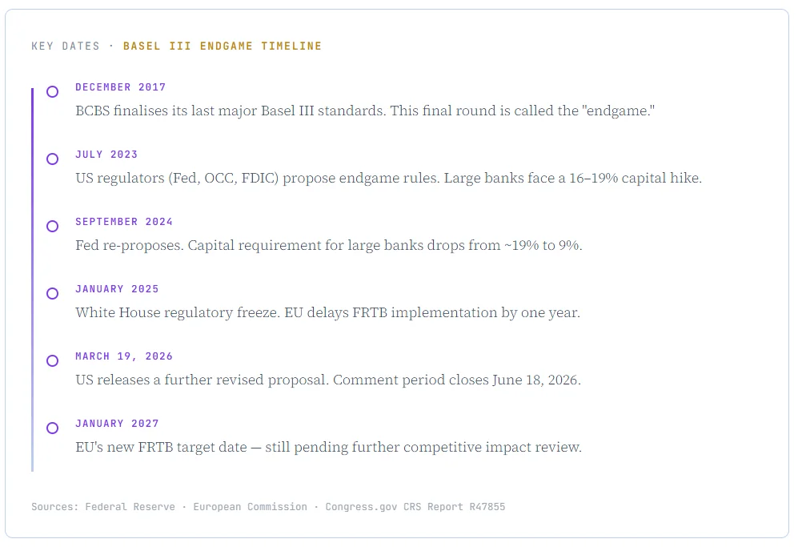Image resolution: width=798 pixels, height=547 pixels.
Task: Open the Congress.gov CRS Report R47855 source
Action: [x=415, y=507]
